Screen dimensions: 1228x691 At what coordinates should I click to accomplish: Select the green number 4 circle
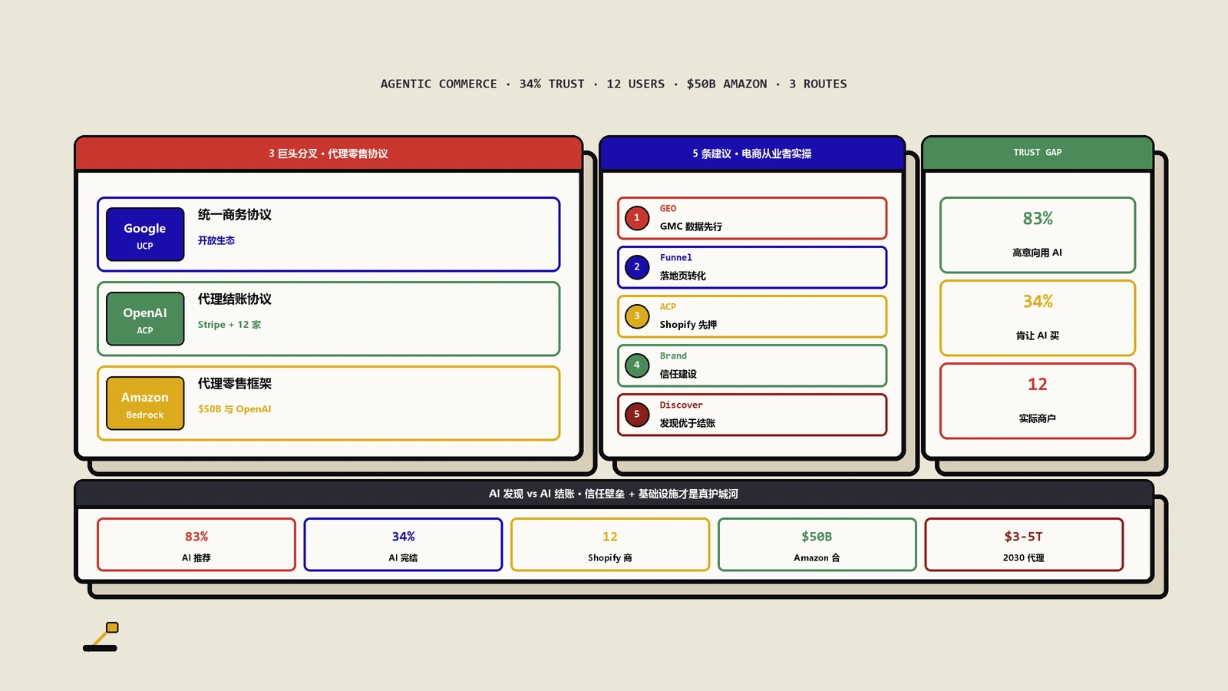click(x=637, y=365)
